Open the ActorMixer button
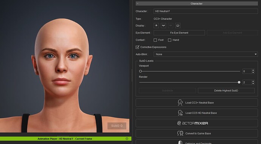This screenshot has width=261, height=144. click(197, 123)
